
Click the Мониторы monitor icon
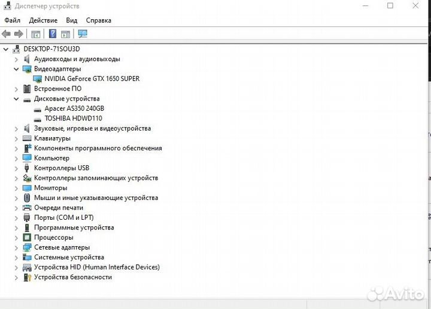click(x=27, y=188)
